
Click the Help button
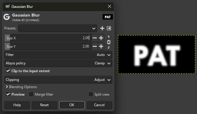pyautogui.click(x=17, y=105)
